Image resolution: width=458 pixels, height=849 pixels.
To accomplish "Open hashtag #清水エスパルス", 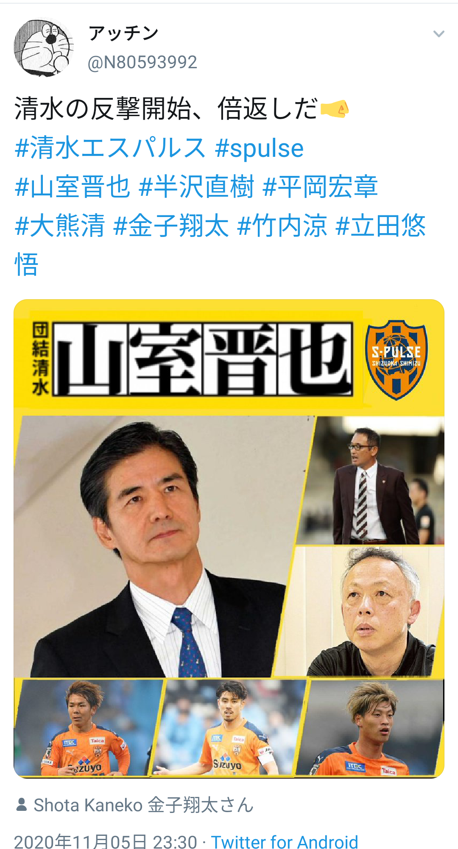I will click(110, 148).
